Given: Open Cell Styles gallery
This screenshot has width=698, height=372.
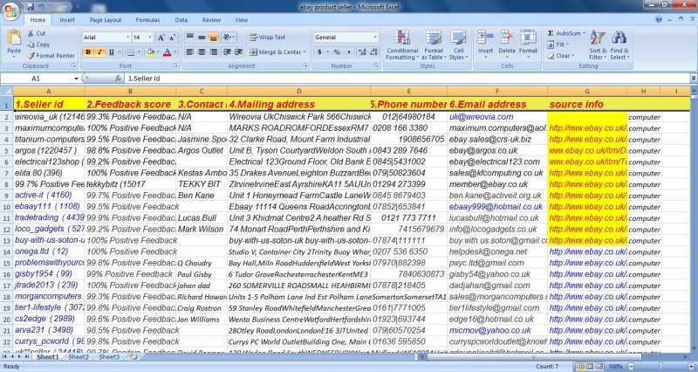Looking at the screenshot, I should point(458,45).
